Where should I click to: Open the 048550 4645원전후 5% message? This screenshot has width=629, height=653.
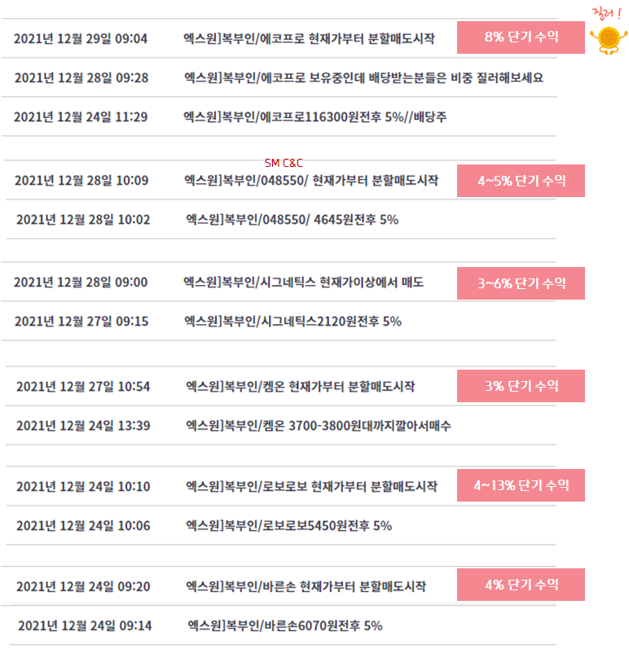(293, 220)
